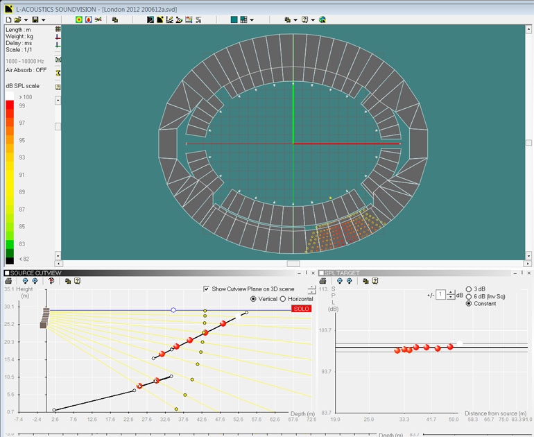Click the small help icon beside dB SPL scale
Viewport: 534px width, 437px height.
58,87
